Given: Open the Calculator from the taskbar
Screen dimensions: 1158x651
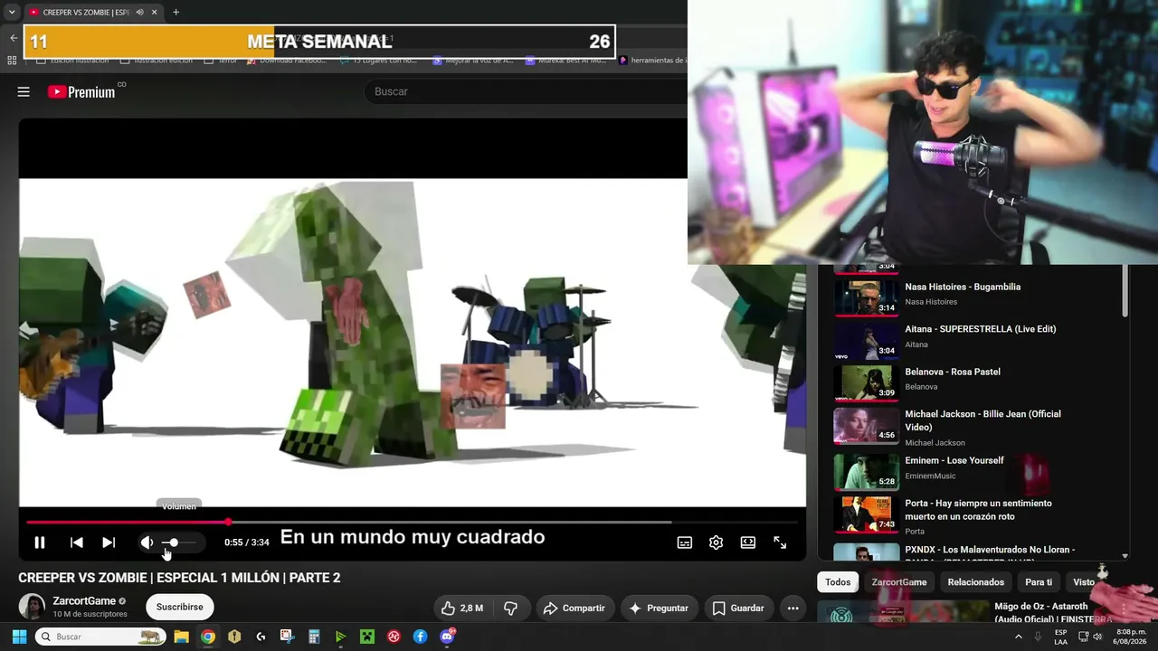Looking at the screenshot, I should pyautogui.click(x=314, y=637).
